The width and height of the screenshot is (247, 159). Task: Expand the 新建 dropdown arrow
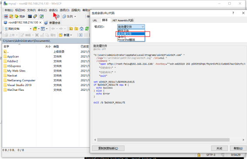tap(71, 35)
